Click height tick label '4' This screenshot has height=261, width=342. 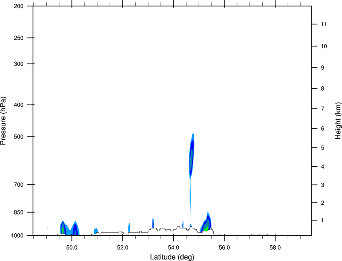tap(323, 167)
